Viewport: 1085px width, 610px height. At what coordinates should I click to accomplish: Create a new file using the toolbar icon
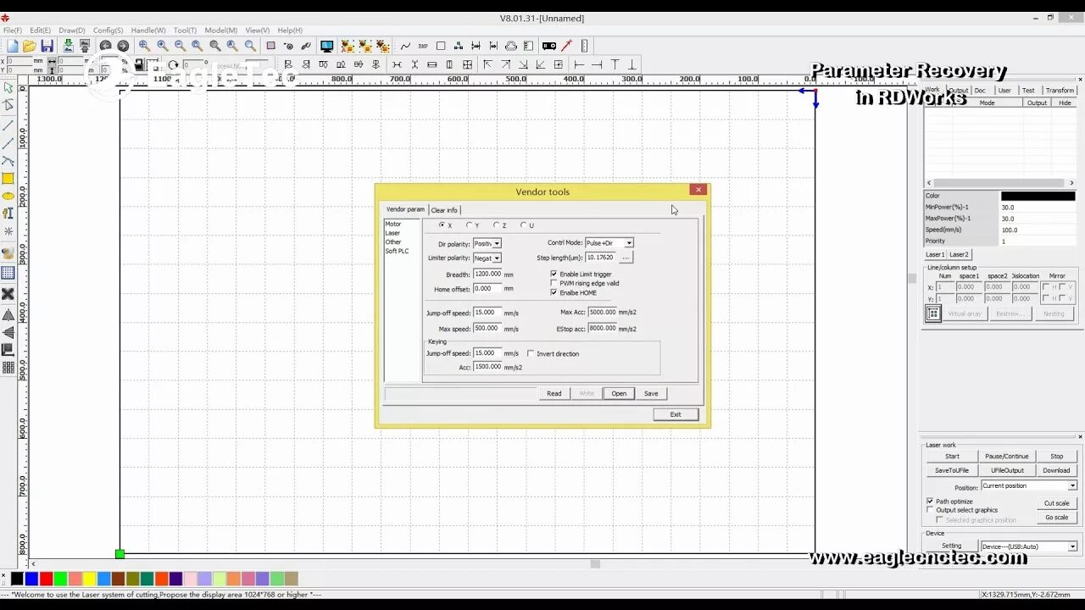pos(12,46)
